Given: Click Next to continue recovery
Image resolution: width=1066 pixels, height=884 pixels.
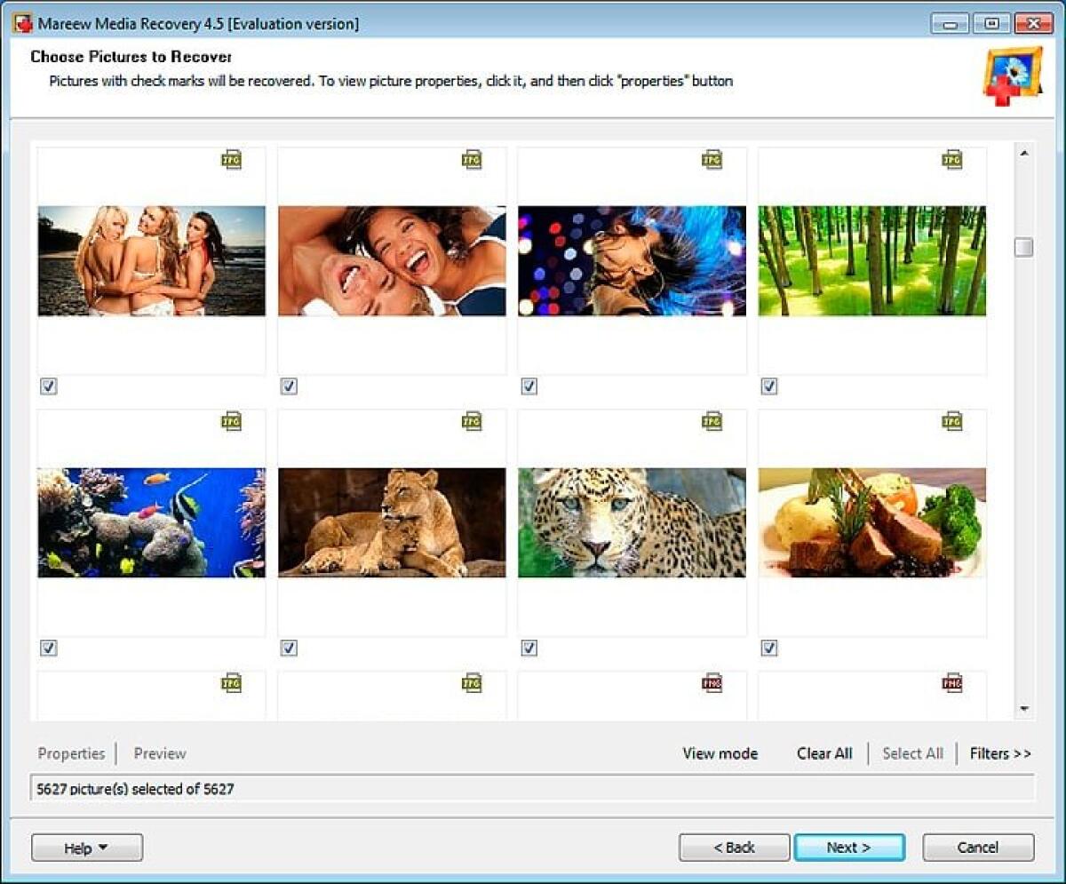Looking at the screenshot, I should click(x=849, y=847).
